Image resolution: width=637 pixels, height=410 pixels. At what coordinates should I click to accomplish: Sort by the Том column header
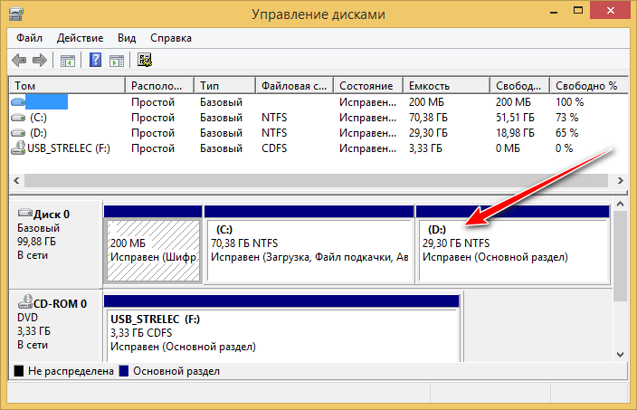click(x=65, y=86)
